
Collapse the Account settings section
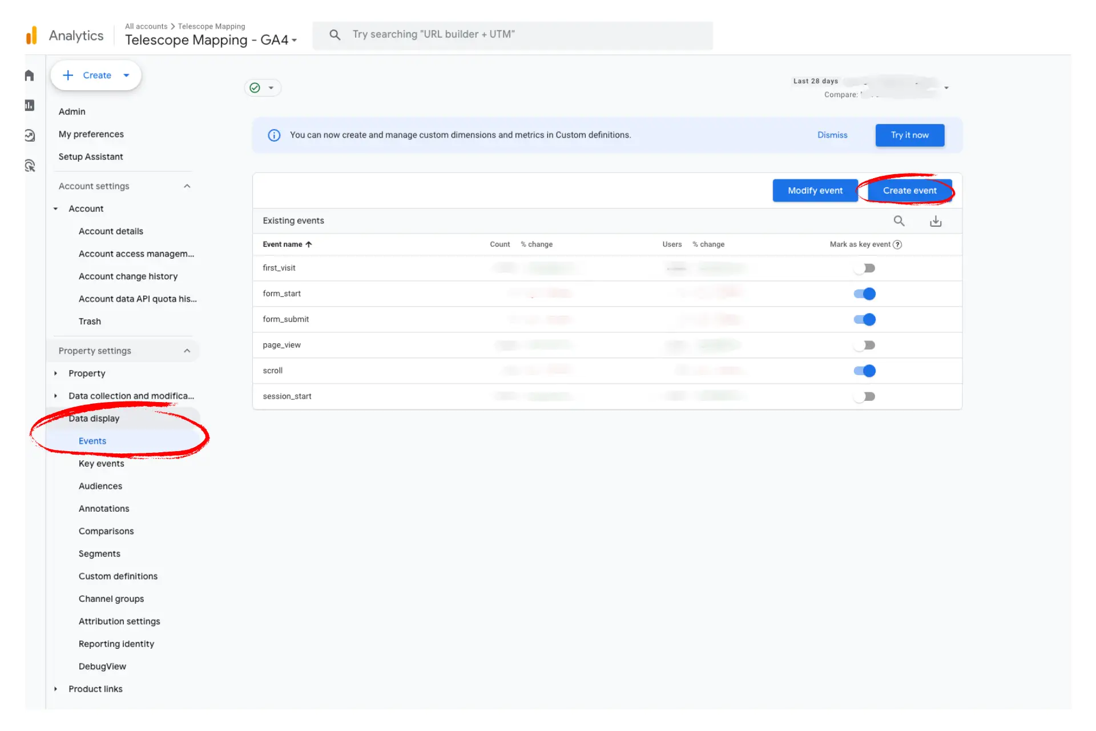187,186
